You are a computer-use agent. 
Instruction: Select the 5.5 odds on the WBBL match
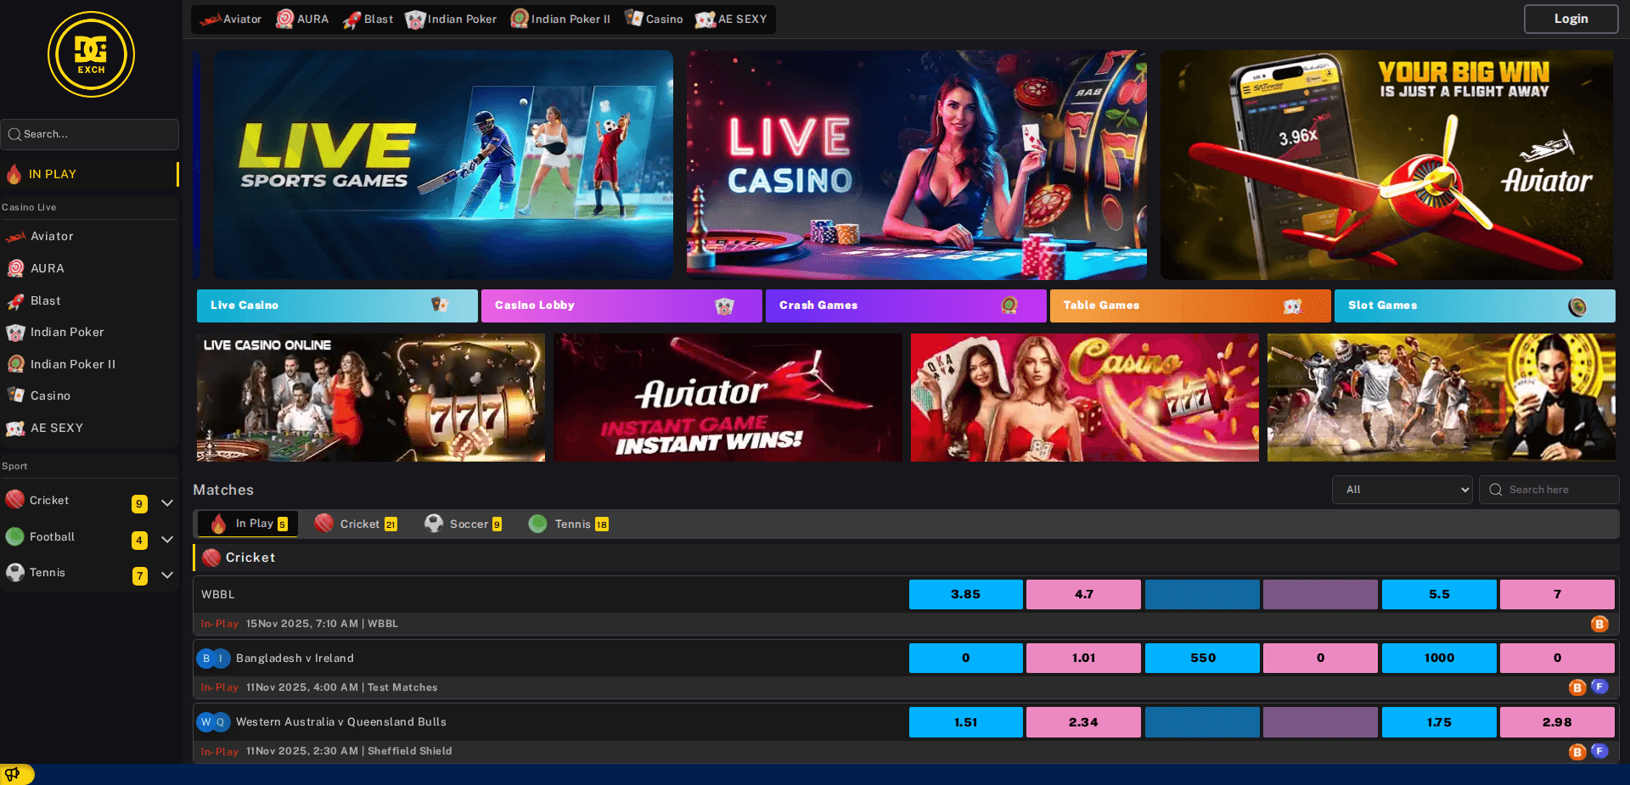pos(1438,594)
